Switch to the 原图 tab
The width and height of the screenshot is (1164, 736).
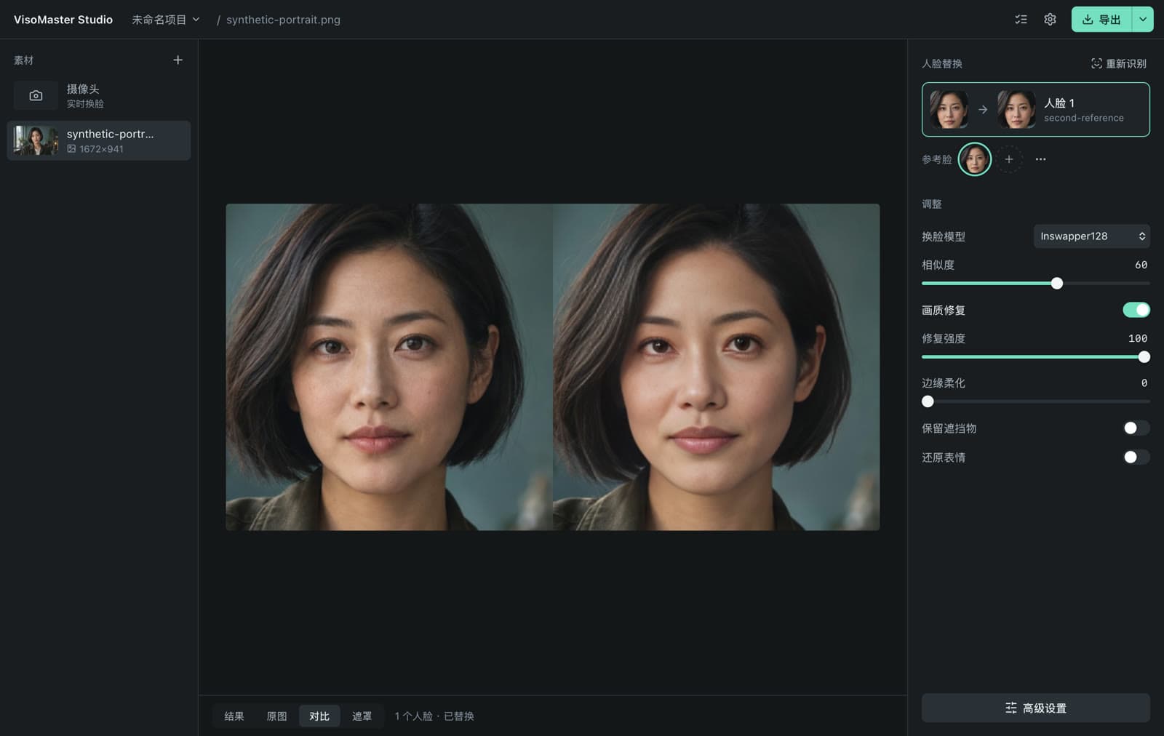coord(276,716)
